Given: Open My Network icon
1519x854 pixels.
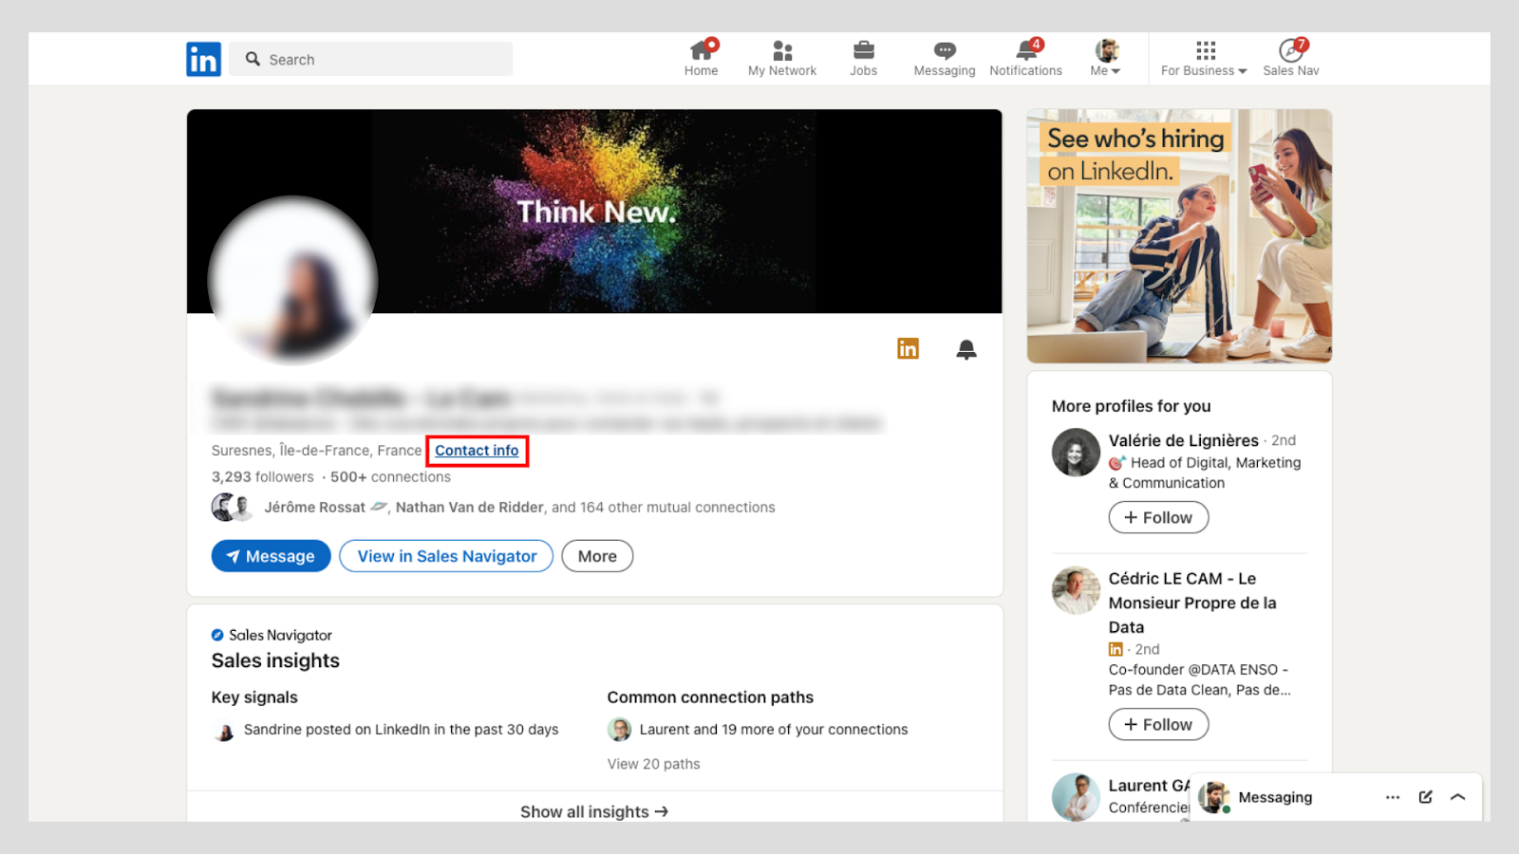Looking at the screenshot, I should pos(782,58).
